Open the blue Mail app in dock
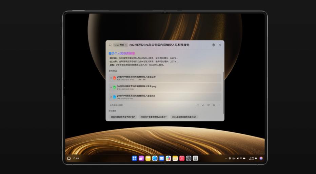Screen dimensions: 316x174 tap(162, 158)
